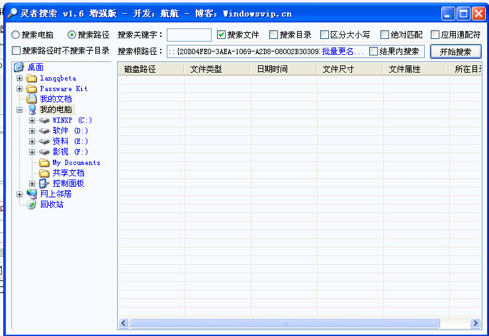Enable the 区分大小写 checkbox
This screenshot has height=336, width=489.
325,35
